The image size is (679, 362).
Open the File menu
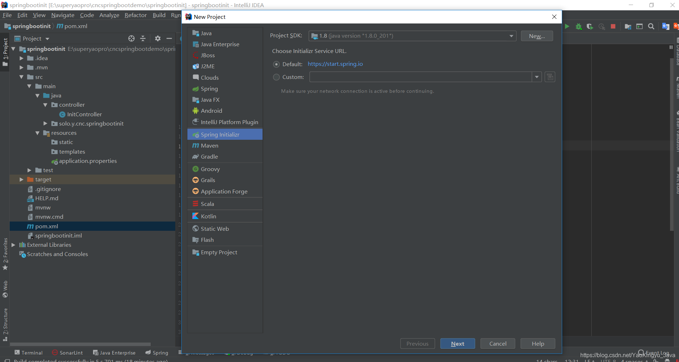coord(7,15)
